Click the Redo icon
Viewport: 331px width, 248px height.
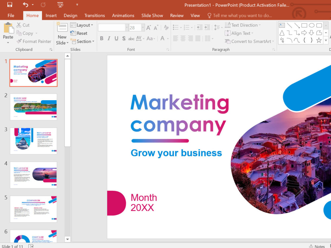43,5
